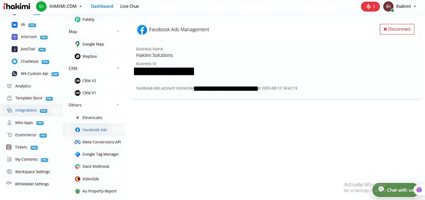Viewport: 425px width, 200px height.
Task: Click the VideoSdk icon
Action: tap(77, 179)
